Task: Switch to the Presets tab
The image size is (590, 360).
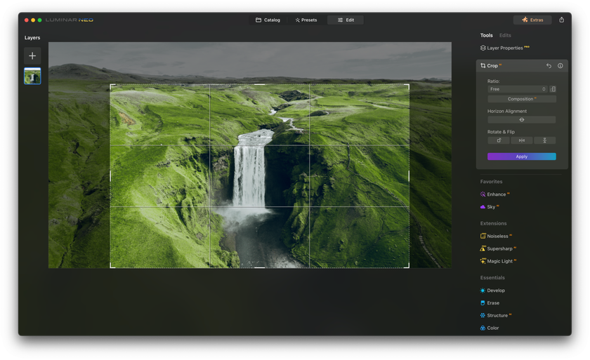Action: [x=306, y=20]
